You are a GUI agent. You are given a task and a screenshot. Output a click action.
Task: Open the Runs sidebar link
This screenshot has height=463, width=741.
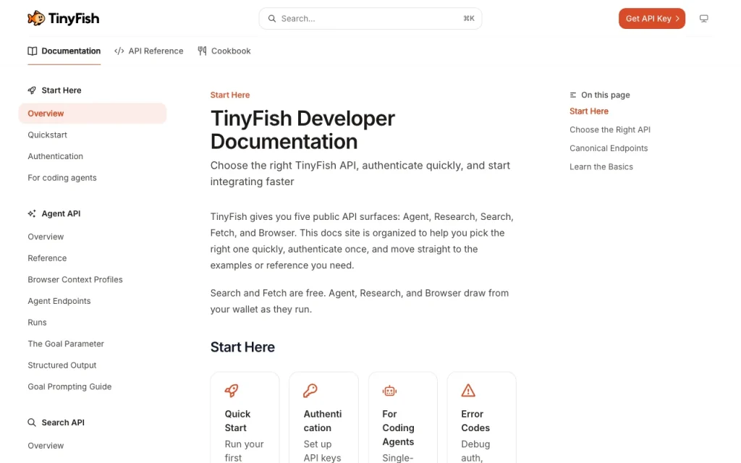(x=37, y=322)
